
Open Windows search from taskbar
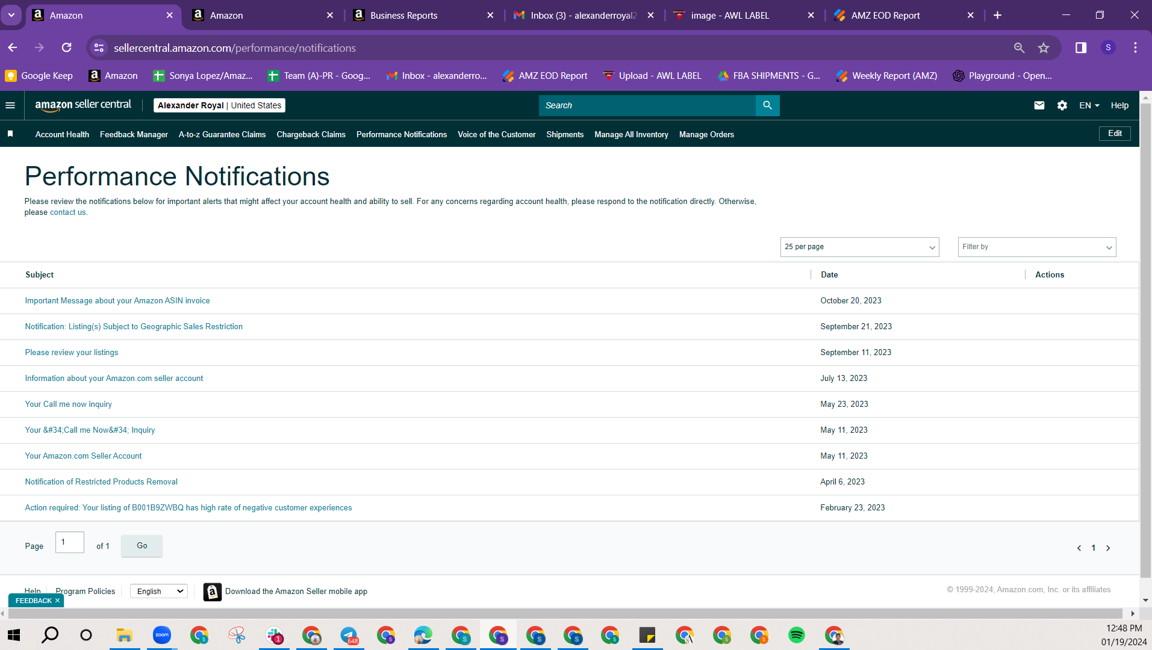tap(50, 635)
